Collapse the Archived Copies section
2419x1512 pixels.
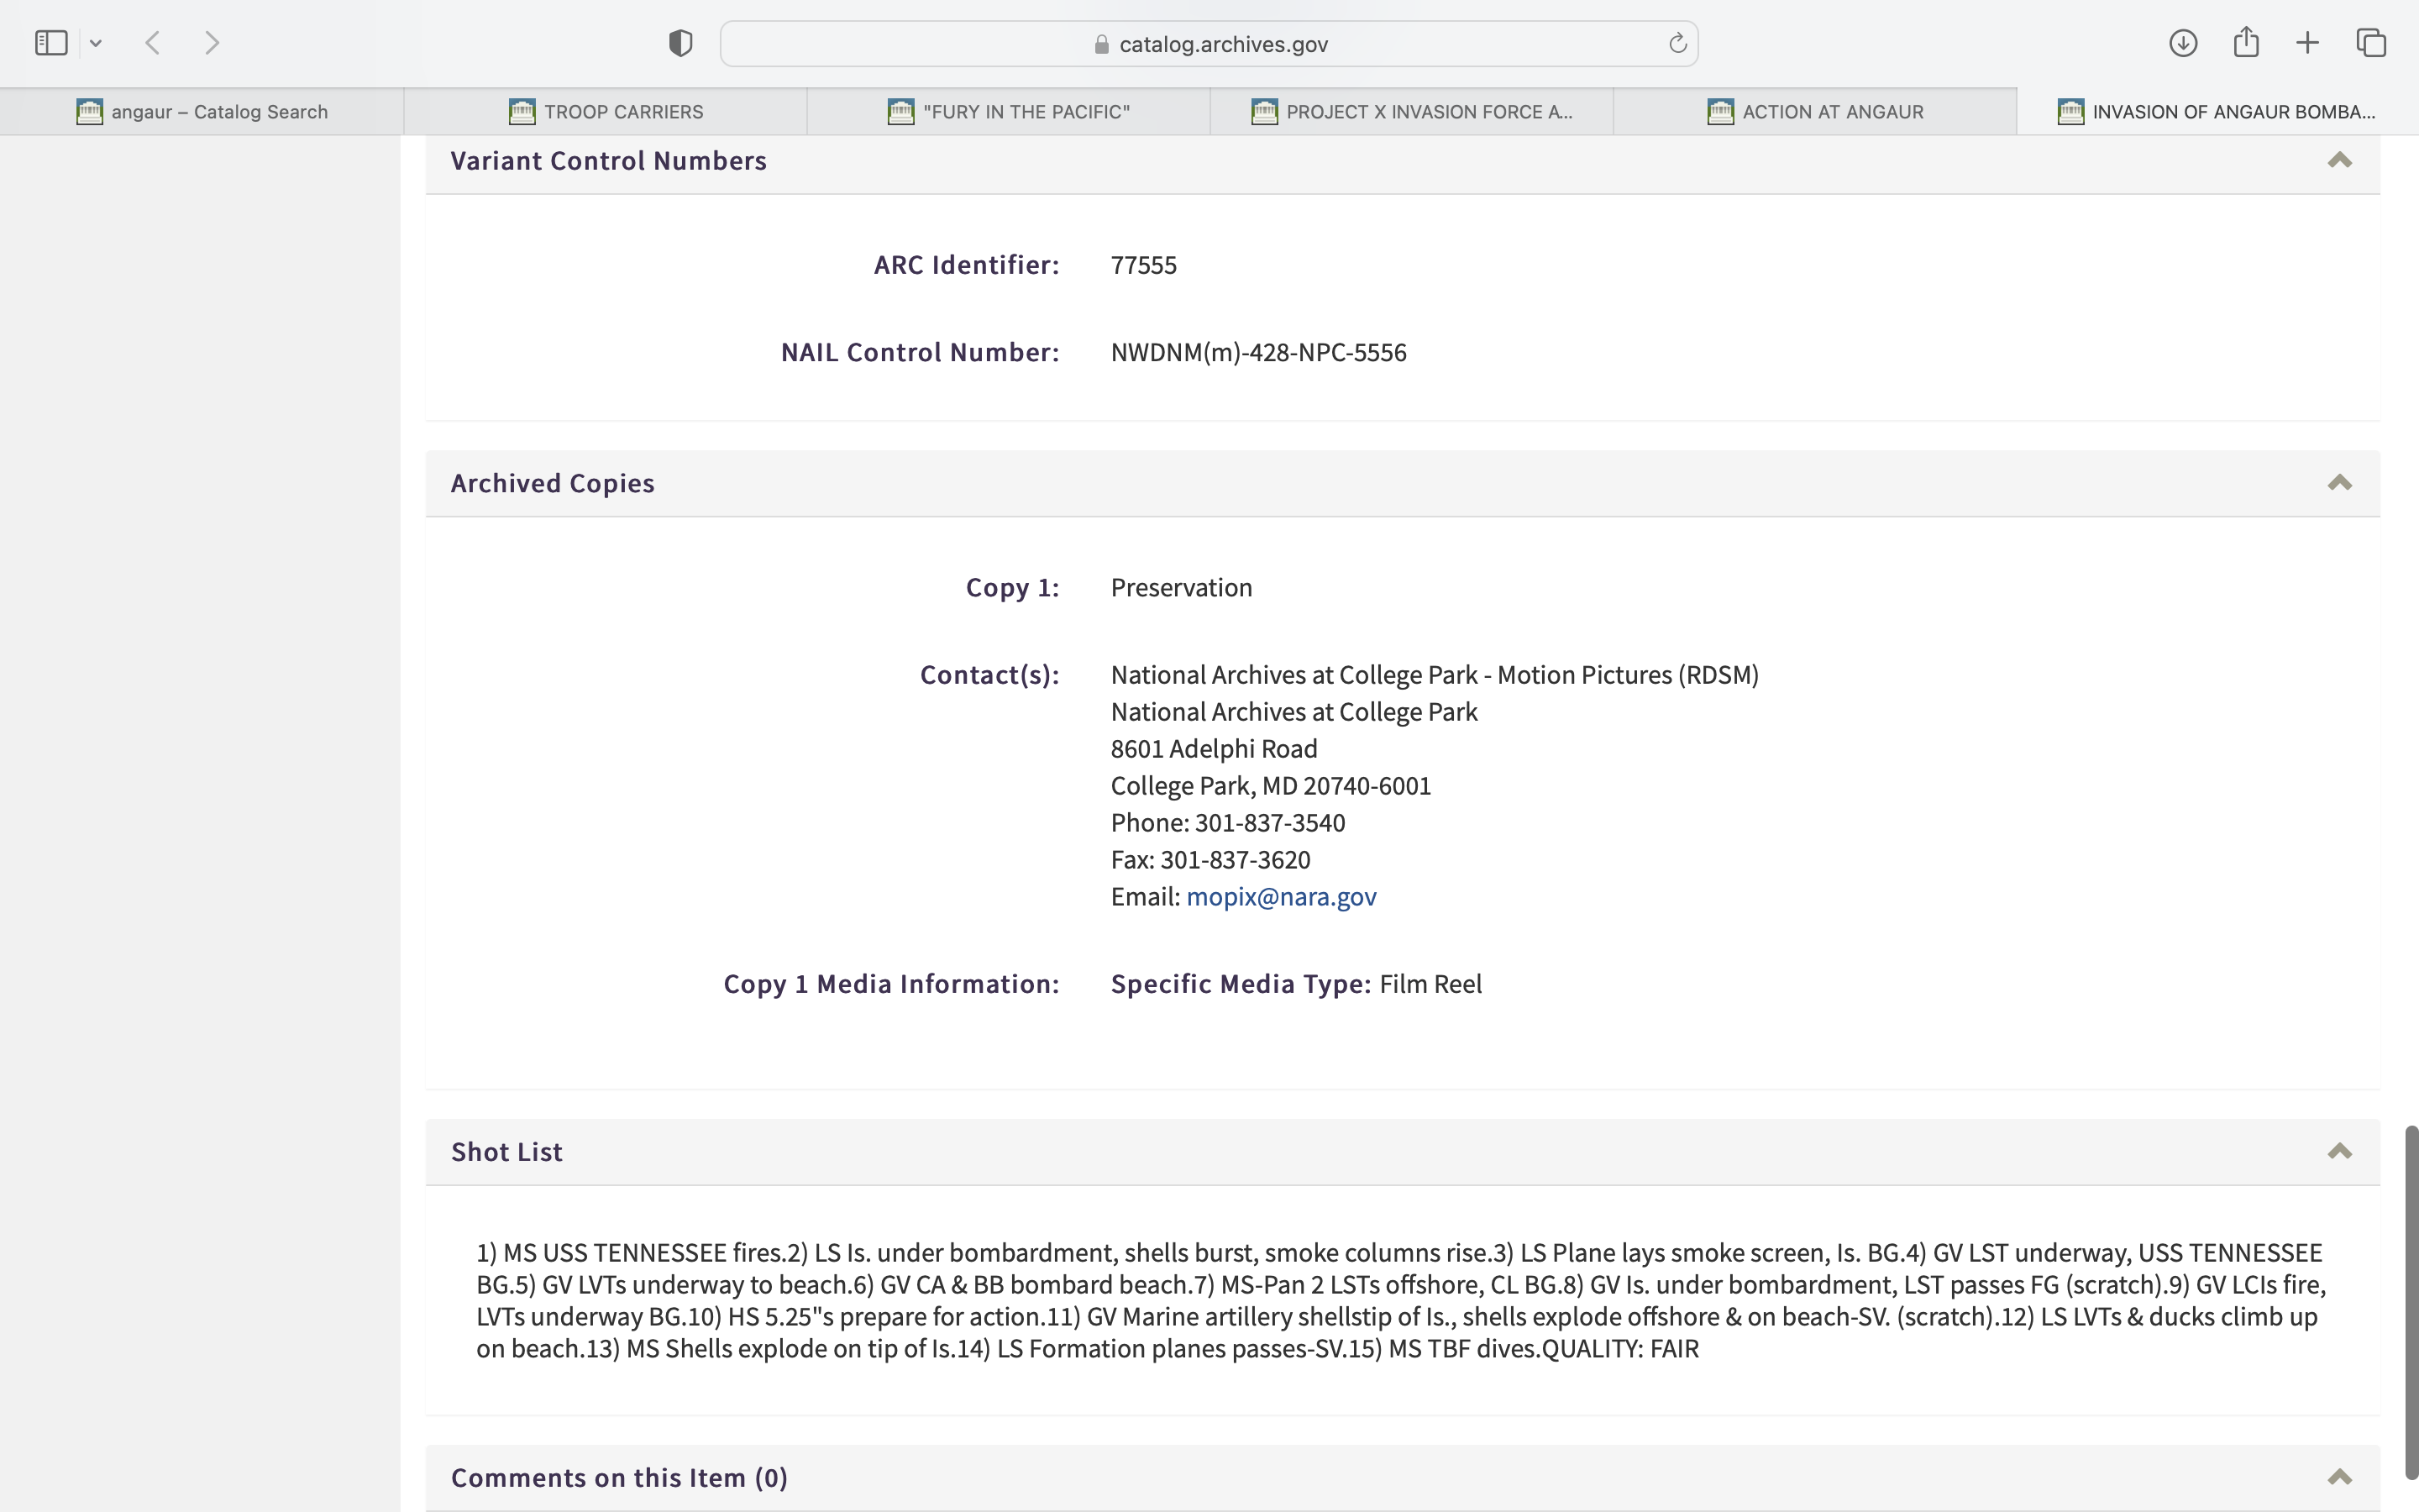2339,483
